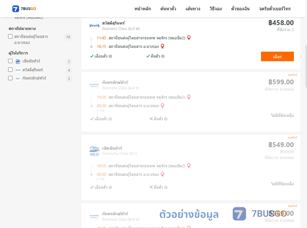The width and height of the screenshot is (307, 228).
Task: Click ฿599.00 price text
Action: coord(281,82)
